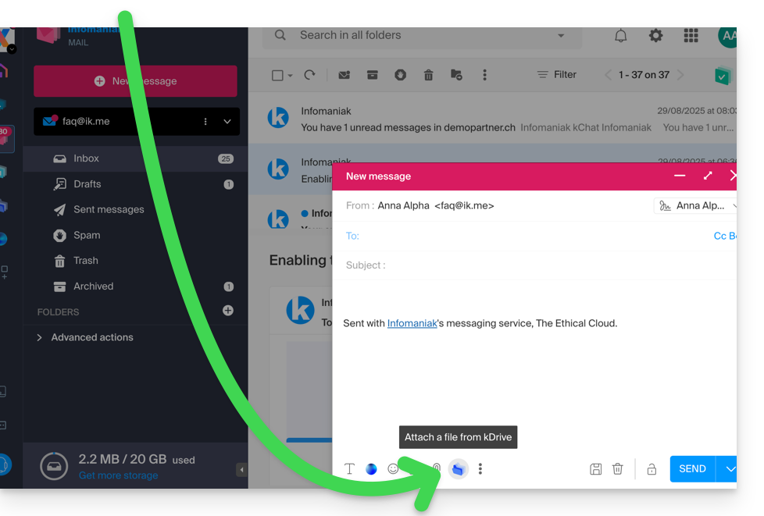Open the email about unread messages in demopartner.ch
The image size is (764, 516).
[x=493, y=118]
